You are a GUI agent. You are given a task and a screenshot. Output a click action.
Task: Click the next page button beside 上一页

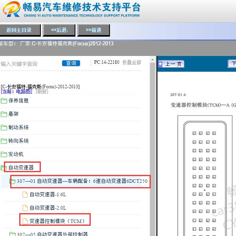coord(232,63)
